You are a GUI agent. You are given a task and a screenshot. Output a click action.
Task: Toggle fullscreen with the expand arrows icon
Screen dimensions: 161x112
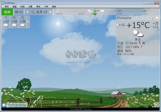coord(157,105)
